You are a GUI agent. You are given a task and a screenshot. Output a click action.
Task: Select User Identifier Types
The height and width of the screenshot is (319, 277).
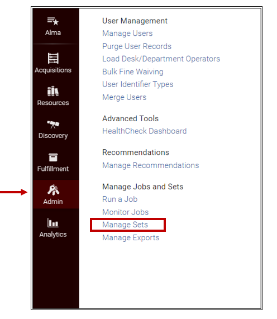tap(138, 84)
